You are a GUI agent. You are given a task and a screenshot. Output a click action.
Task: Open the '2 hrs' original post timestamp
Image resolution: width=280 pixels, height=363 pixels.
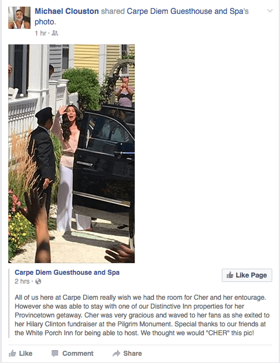(22, 281)
